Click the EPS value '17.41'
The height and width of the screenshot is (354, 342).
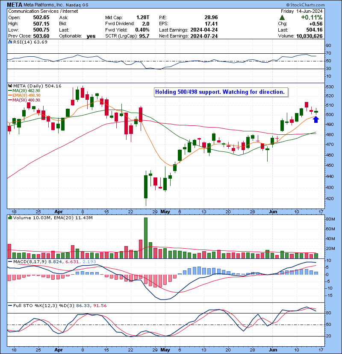pyautogui.click(x=211, y=23)
